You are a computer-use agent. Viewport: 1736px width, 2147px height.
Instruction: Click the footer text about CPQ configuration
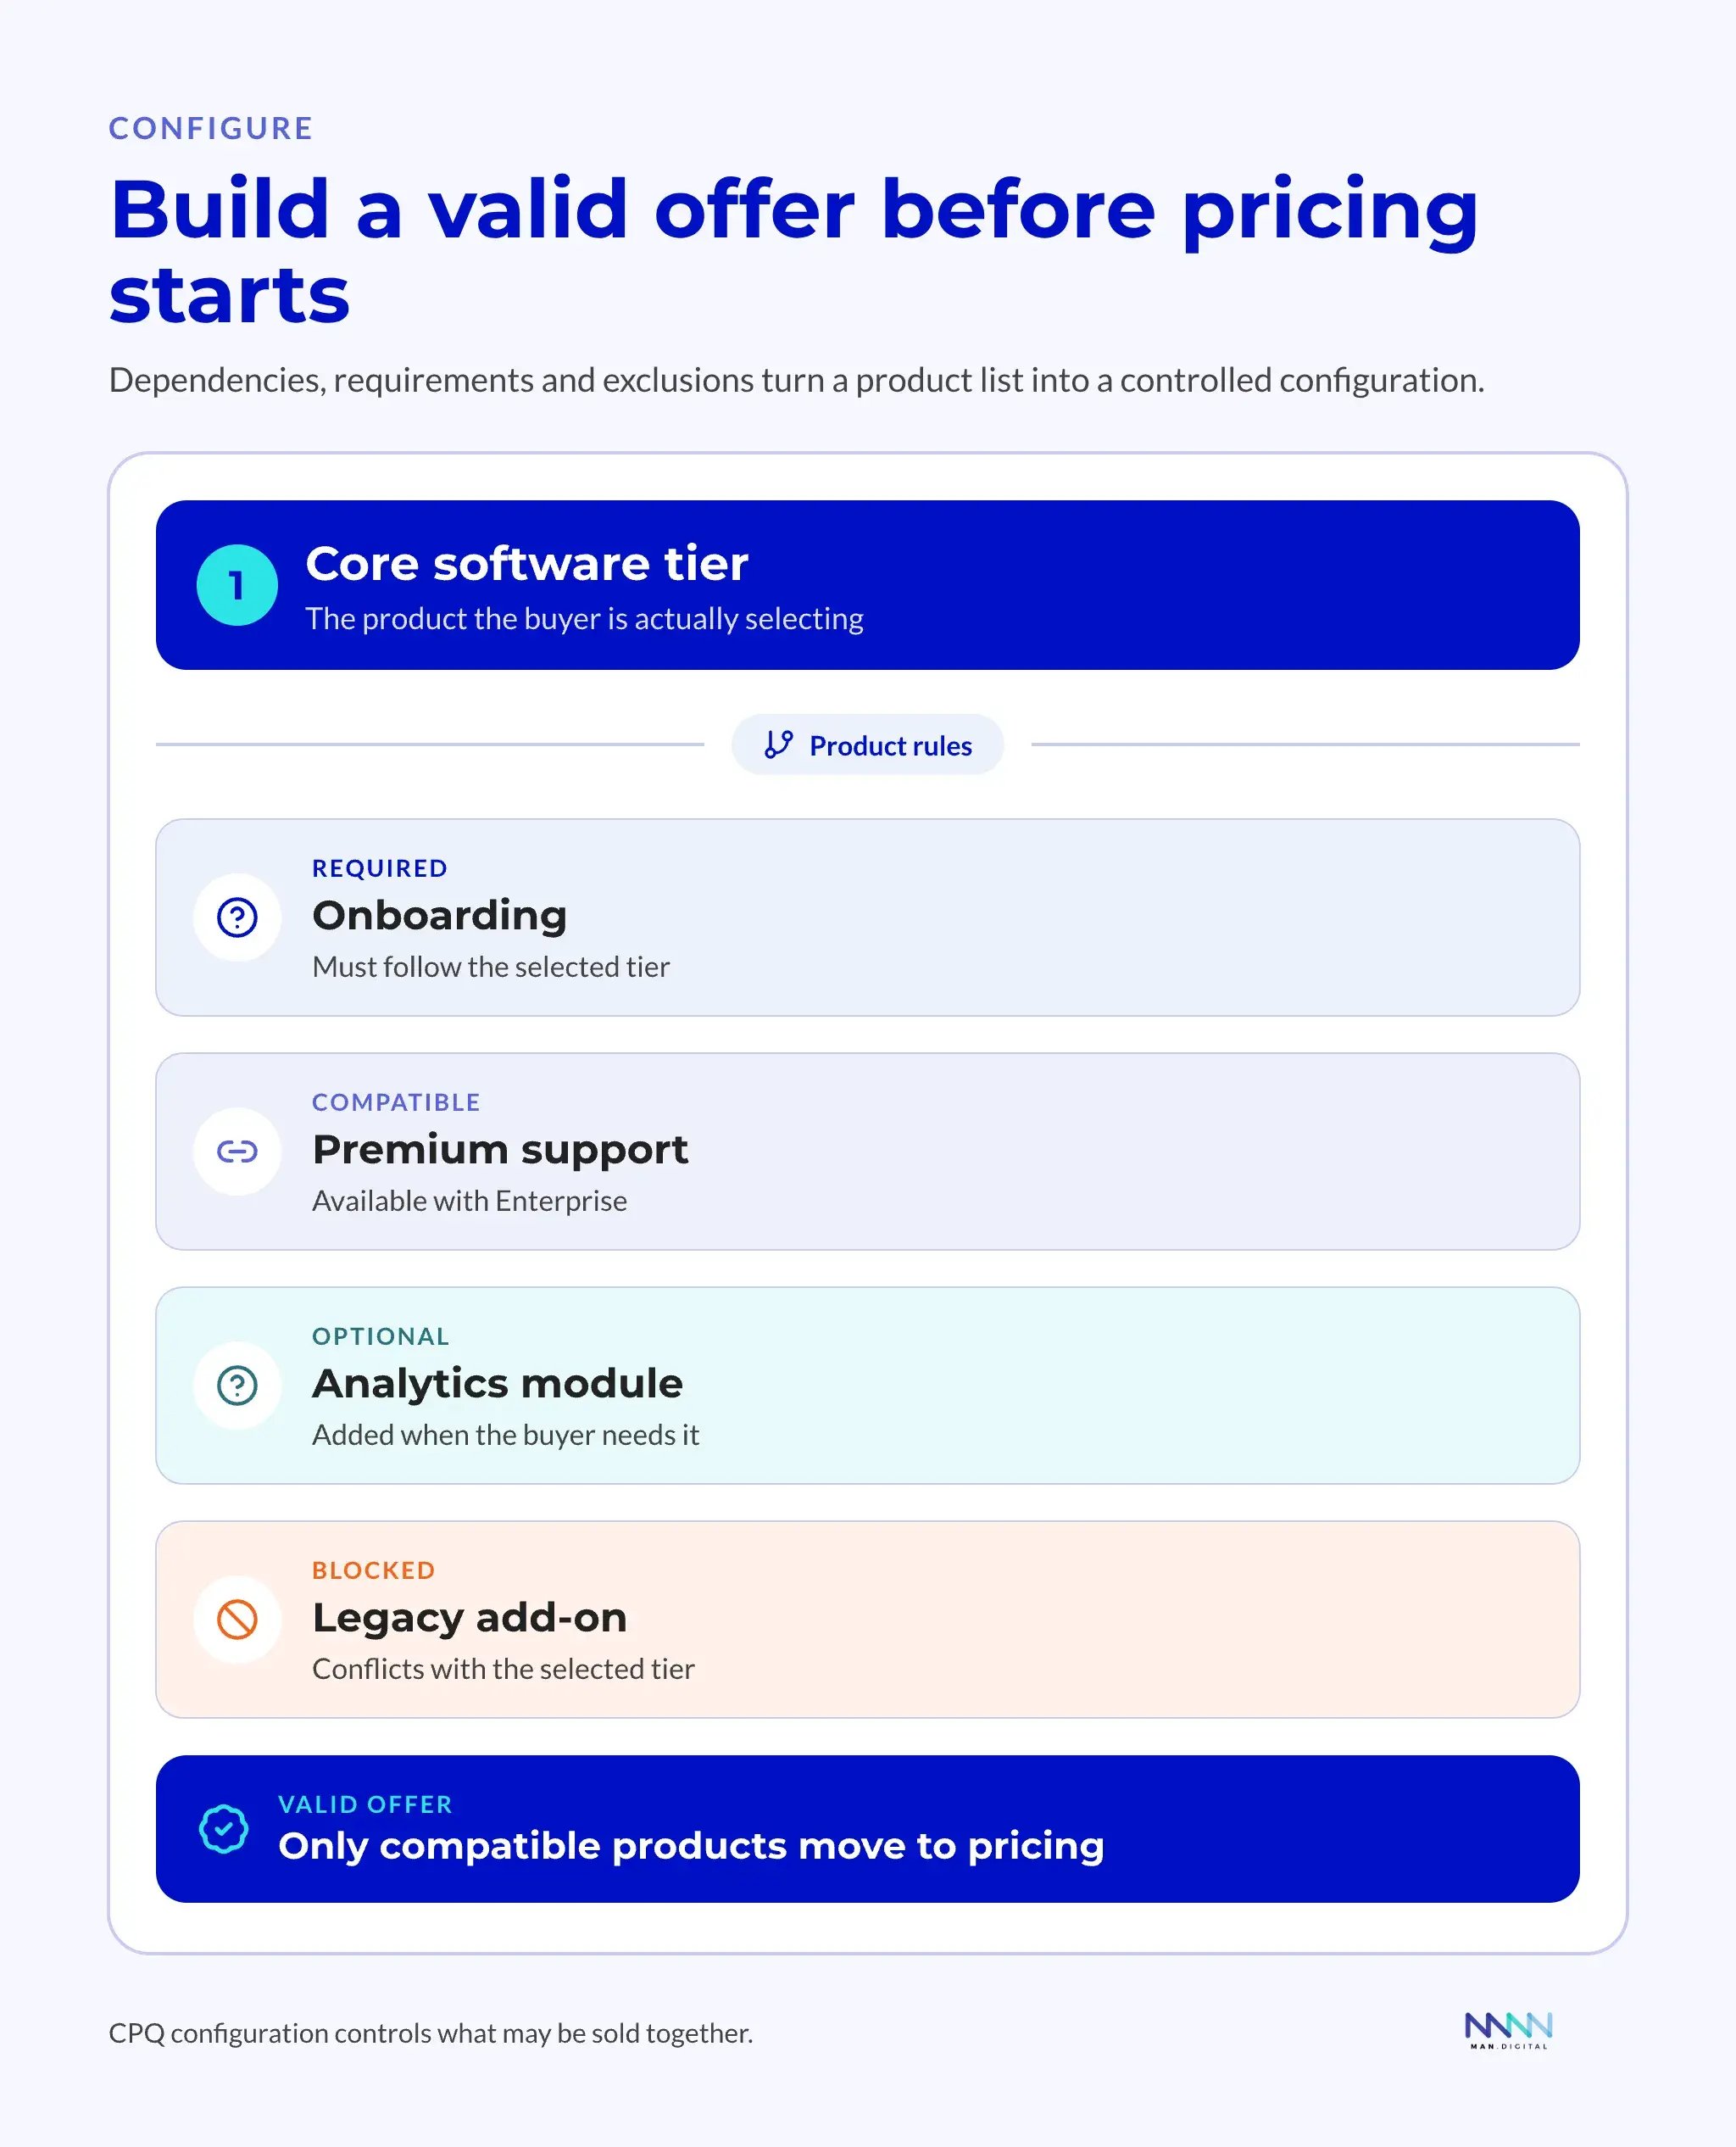pyautogui.click(x=431, y=2033)
